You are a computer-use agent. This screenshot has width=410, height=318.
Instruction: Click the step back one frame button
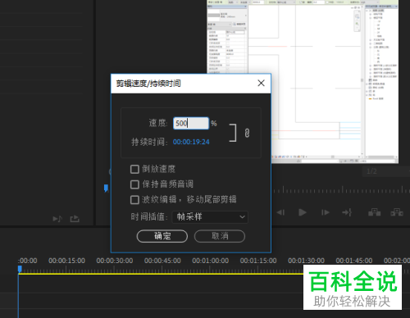coord(280,212)
